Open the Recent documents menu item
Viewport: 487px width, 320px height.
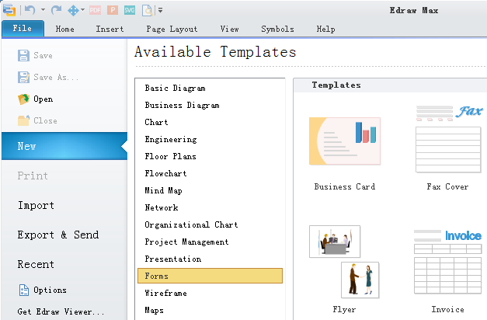(37, 264)
